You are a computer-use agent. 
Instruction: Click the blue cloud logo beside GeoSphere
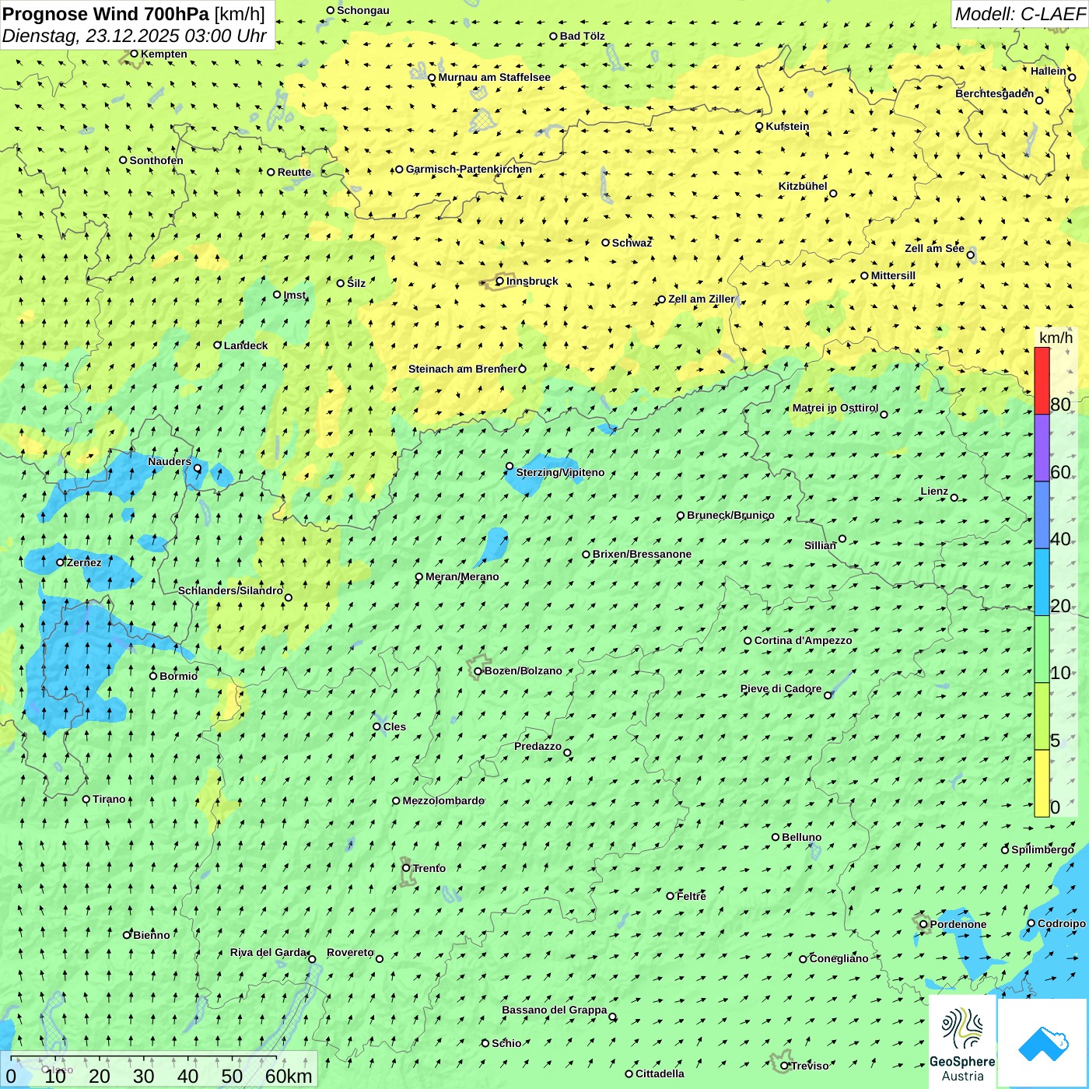tap(1043, 1043)
